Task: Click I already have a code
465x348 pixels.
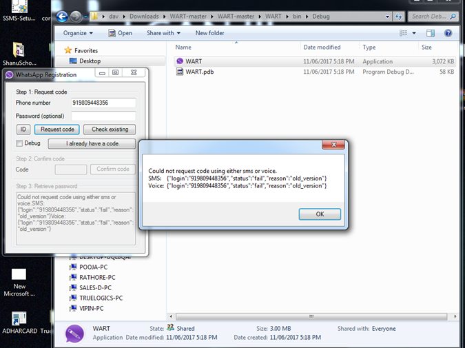Action: [92, 143]
